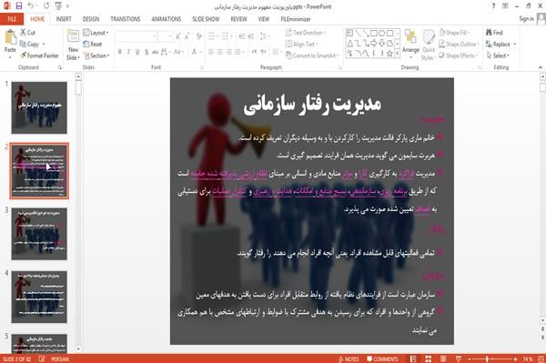Open Section dropdown

pyautogui.click(x=96, y=55)
